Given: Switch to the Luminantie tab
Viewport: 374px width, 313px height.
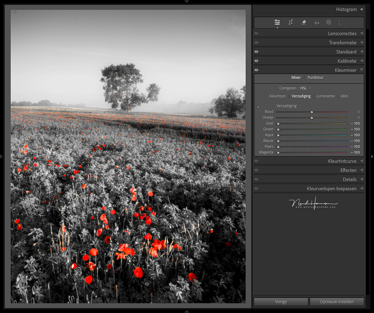Looking at the screenshot, I should (325, 96).
